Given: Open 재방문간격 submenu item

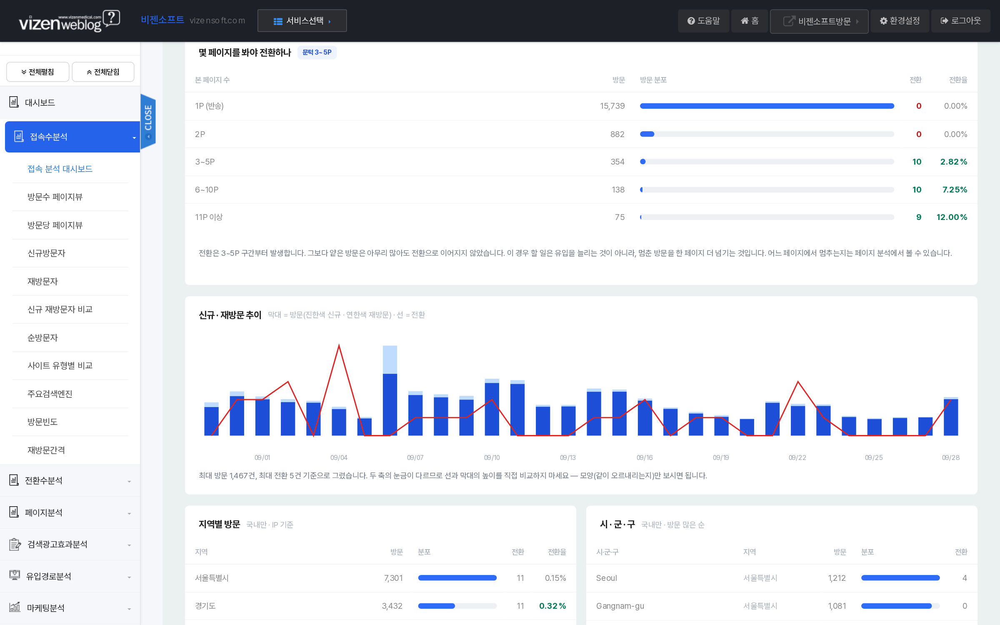Looking at the screenshot, I should [46, 450].
